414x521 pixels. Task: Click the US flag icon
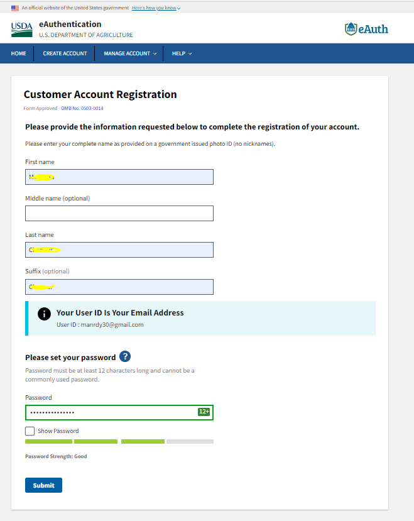[15, 8]
